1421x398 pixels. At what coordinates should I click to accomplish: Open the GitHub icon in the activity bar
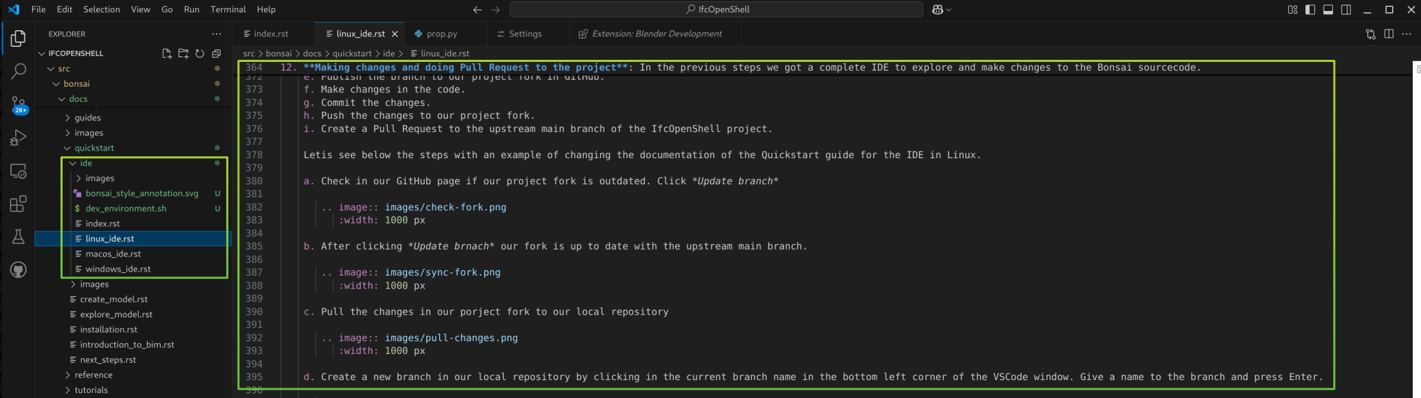19,270
